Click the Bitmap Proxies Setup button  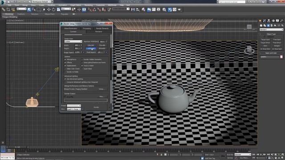[102, 89]
